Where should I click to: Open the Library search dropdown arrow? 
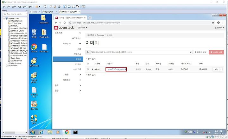point(26,14)
